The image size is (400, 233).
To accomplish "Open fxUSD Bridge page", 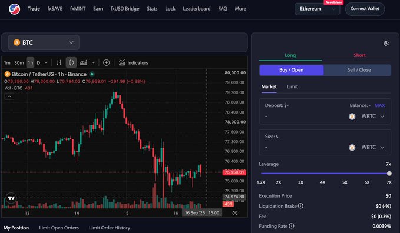I will tap(125, 9).
